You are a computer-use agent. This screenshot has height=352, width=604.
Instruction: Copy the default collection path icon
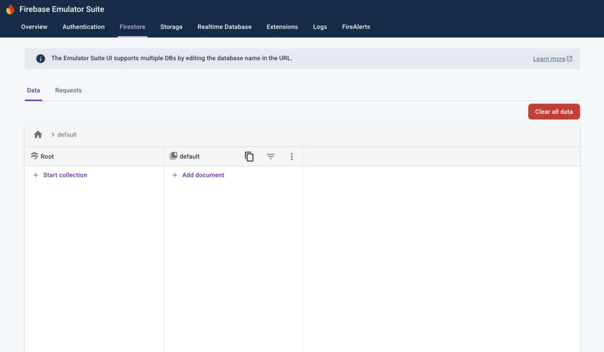(x=249, y=157)
